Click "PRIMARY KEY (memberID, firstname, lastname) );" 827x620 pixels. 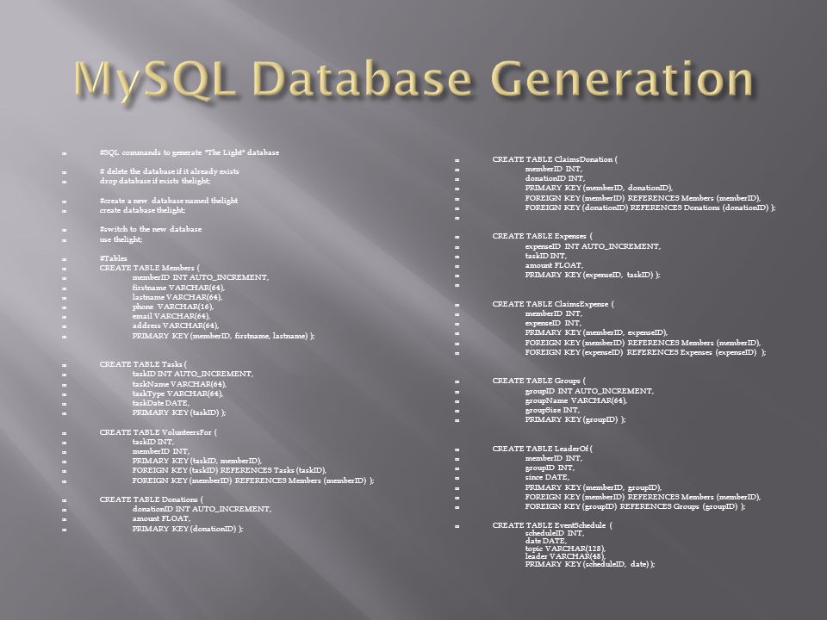224,336
